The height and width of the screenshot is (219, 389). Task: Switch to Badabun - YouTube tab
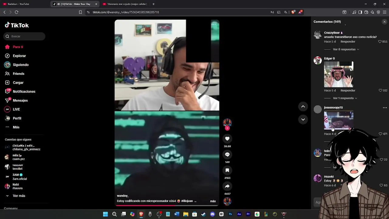25,4
